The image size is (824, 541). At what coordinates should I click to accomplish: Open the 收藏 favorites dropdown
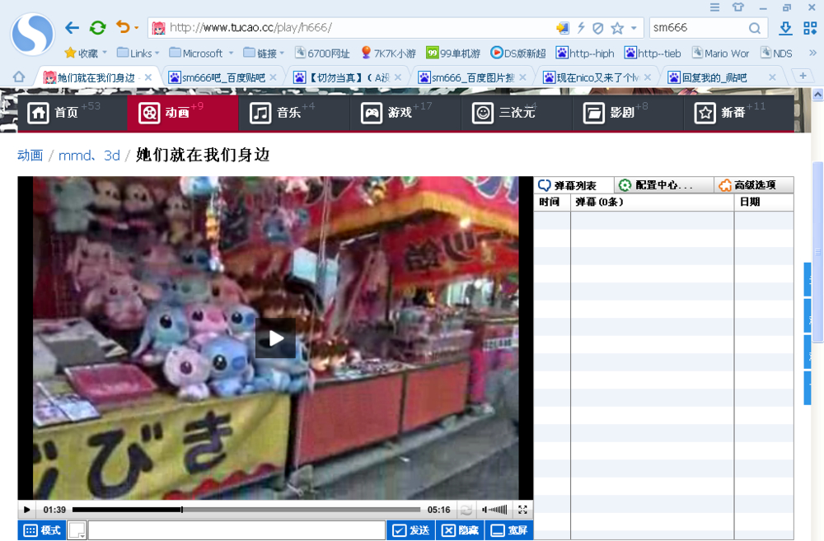[x=86, y=53]
